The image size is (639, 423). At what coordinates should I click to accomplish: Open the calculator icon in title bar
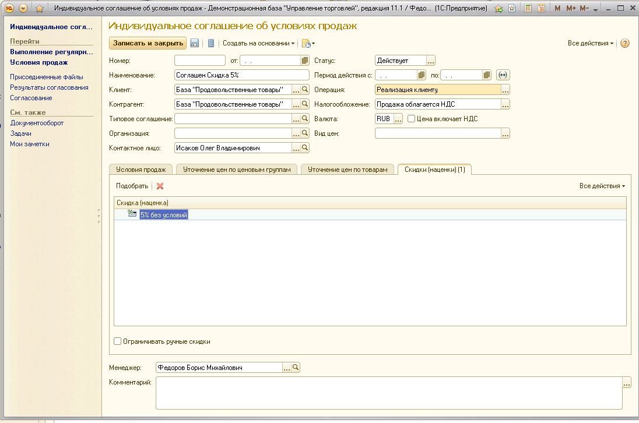[528, 8]
